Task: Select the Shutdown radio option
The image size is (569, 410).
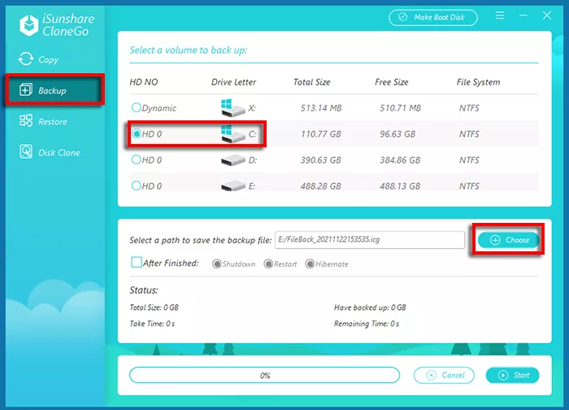Action: [217, 264]
